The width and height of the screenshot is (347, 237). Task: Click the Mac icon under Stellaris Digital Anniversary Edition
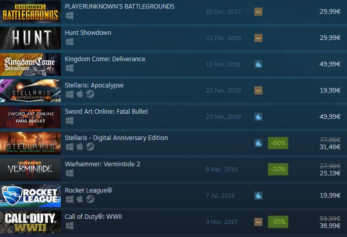[80, 147]
